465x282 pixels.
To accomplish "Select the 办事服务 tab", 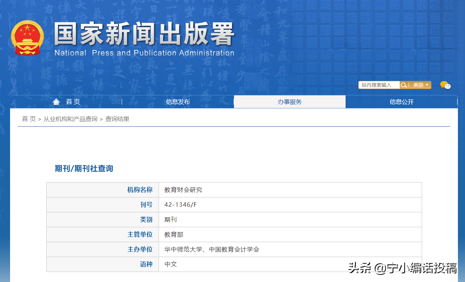I will click(x=290, y=102).
